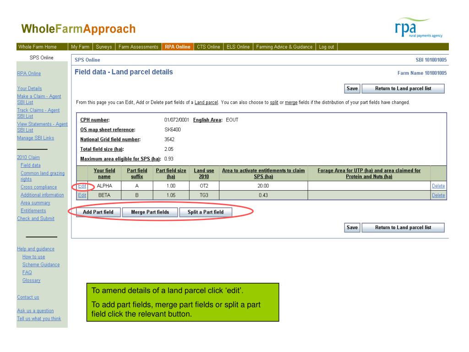The image size is (469, 352).
Task: Open the Your Details link
Action: (x=29, y=88)
